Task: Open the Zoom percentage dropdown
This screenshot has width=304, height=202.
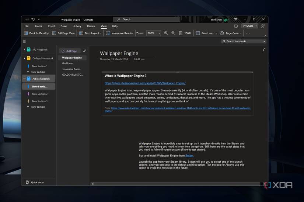Action: (159, 33)
